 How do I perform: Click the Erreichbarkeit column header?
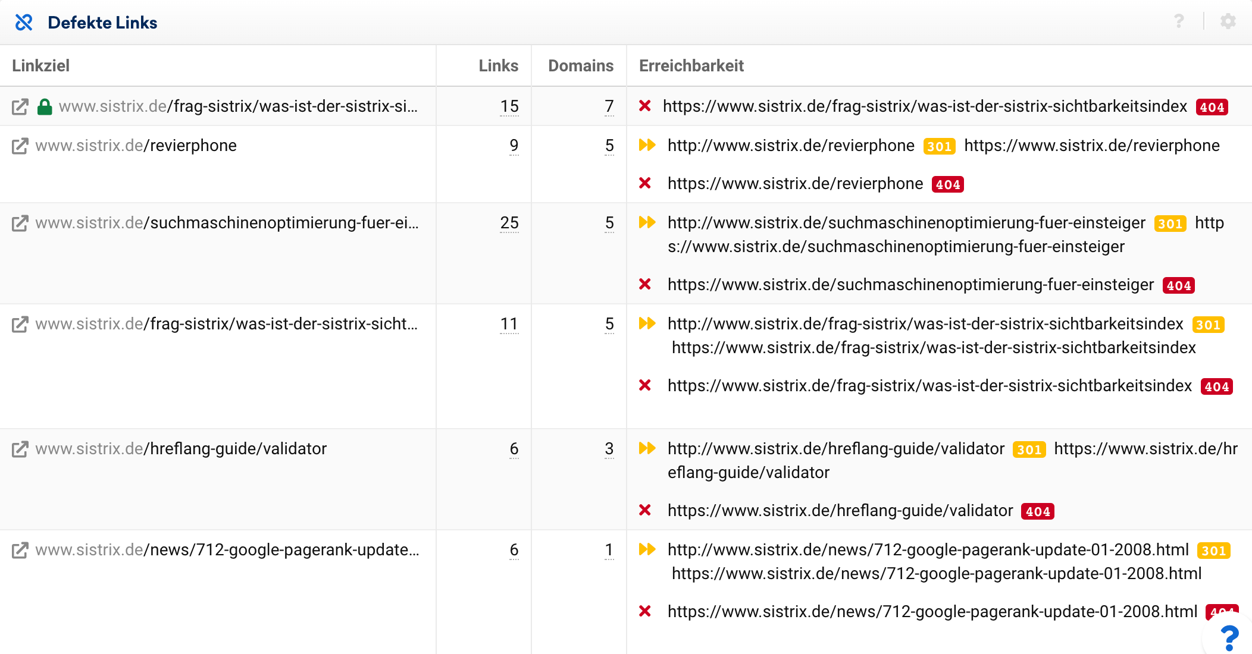[691, 65]
